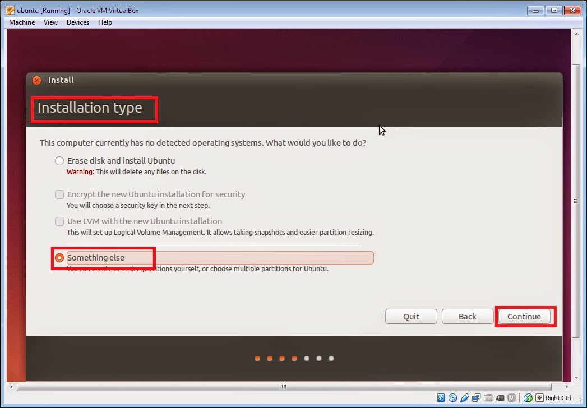This screenshot has width=587, height=408.
Task: Check Encrypt the new Ubuntu installation
Action: pos(59,194)
